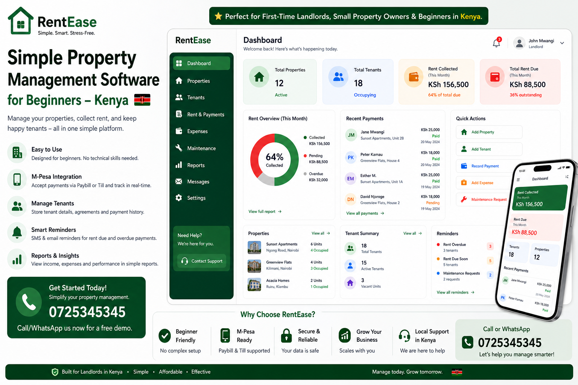The image size is (578, 385).
Task: Click the green phone icon in Get Started box
Action: [29, 302]
